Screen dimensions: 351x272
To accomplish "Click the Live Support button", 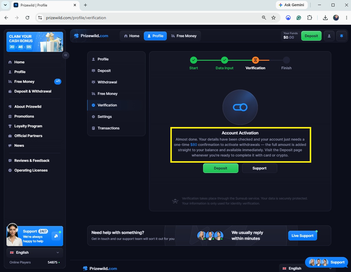I will click(302, 236).
